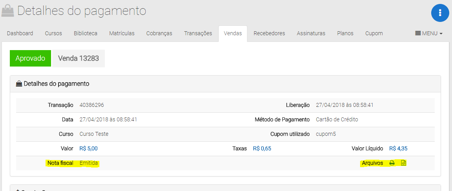The image size is (452, 191).
Task: Click the Valor Líquido label
Action: click(x=367, y=148)
